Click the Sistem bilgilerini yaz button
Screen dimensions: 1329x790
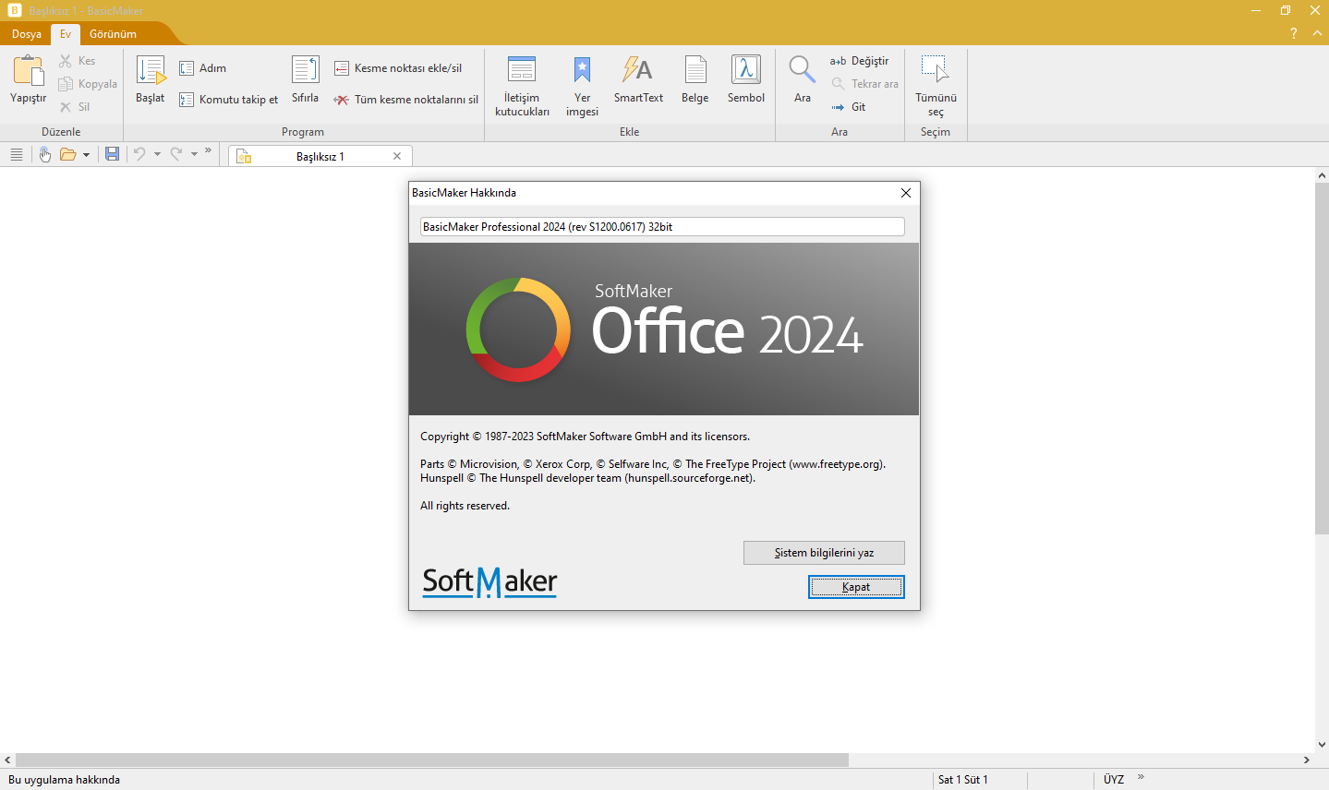[x=824, y=553]
